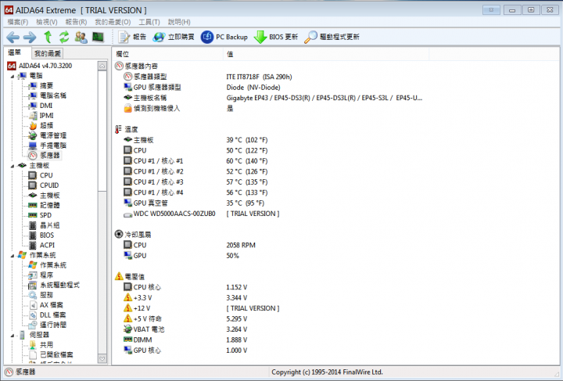The width and height of the screenshot is (563, 381).
Task: Open PC Backup from toolbar
Action: click(x=224, y=37)
